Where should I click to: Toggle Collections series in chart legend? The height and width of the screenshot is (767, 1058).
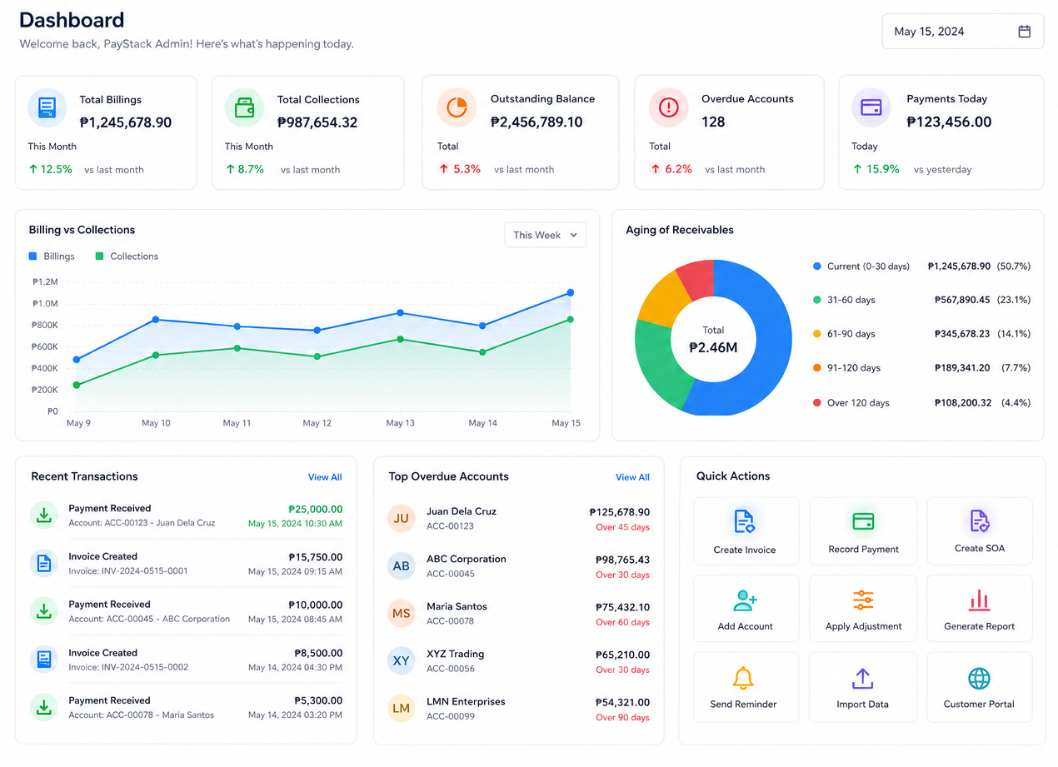tap(127, 256)
